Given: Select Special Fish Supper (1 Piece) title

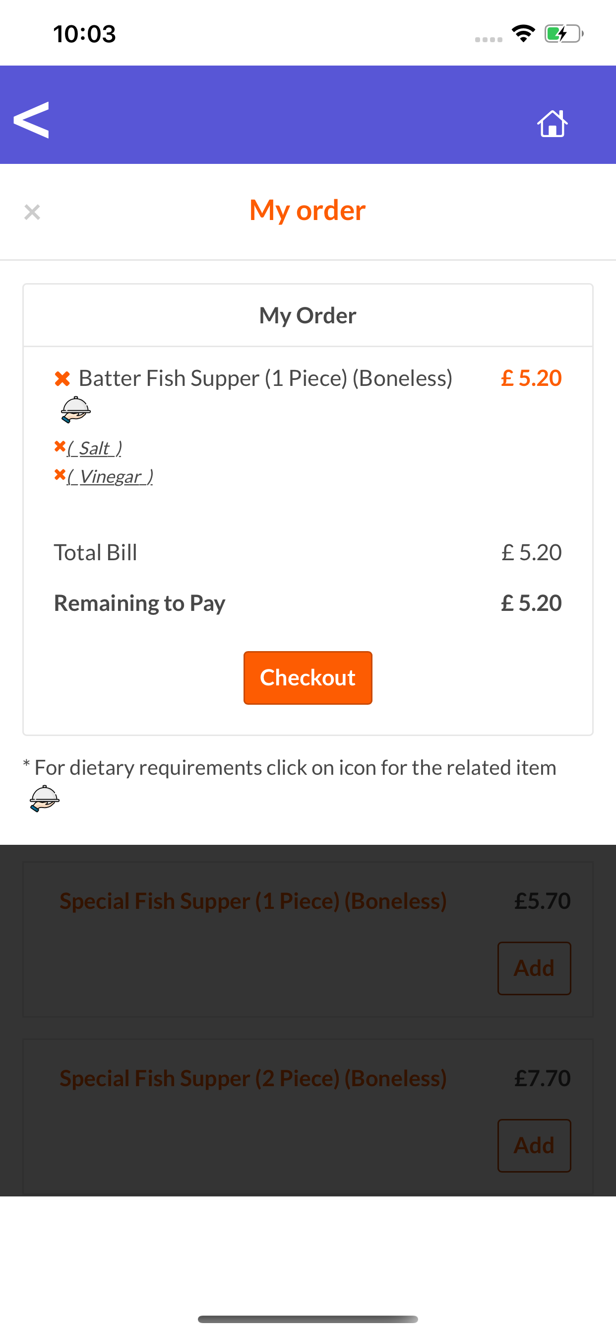Looking at the screenshot, I should point(252,901).
